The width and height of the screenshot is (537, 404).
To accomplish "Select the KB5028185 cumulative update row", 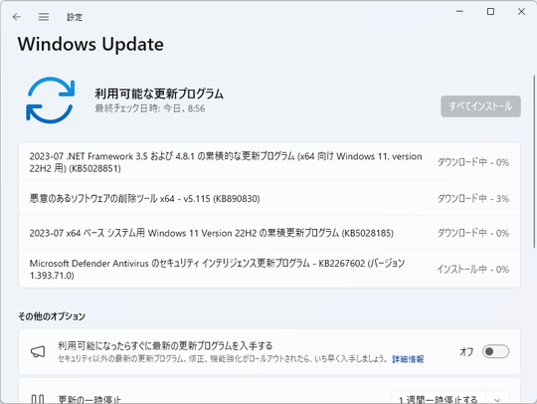I will (269, 233).
